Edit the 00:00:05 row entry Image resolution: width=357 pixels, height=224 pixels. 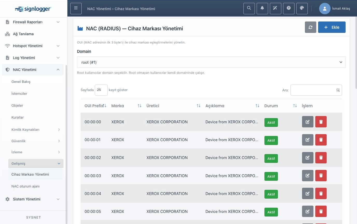pos(308,211)
